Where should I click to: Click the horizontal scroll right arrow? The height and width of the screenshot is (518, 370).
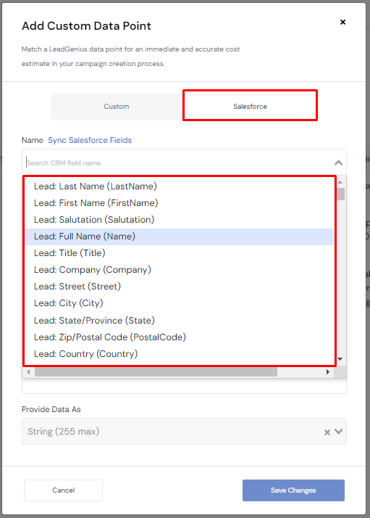coord(328,372)
